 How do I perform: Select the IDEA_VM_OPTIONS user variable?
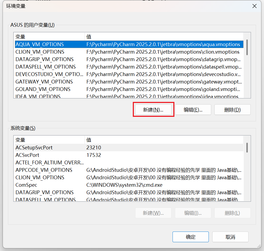point(129,96)
